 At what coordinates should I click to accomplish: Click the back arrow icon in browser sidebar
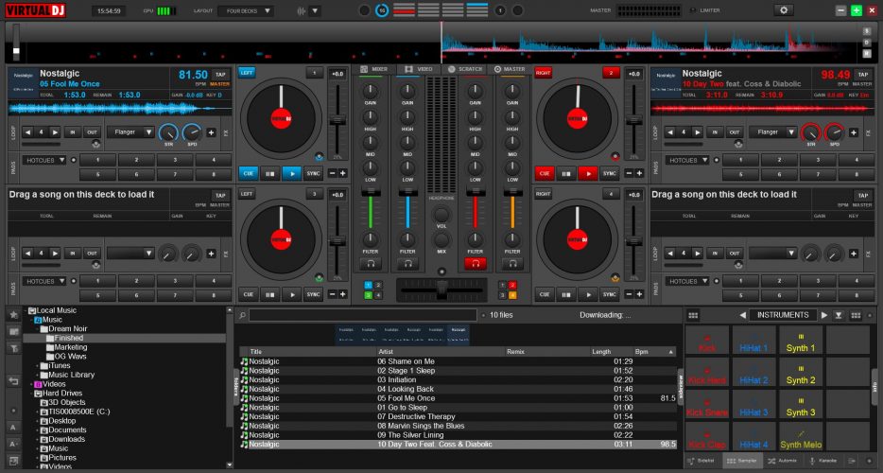coord(13,381)
